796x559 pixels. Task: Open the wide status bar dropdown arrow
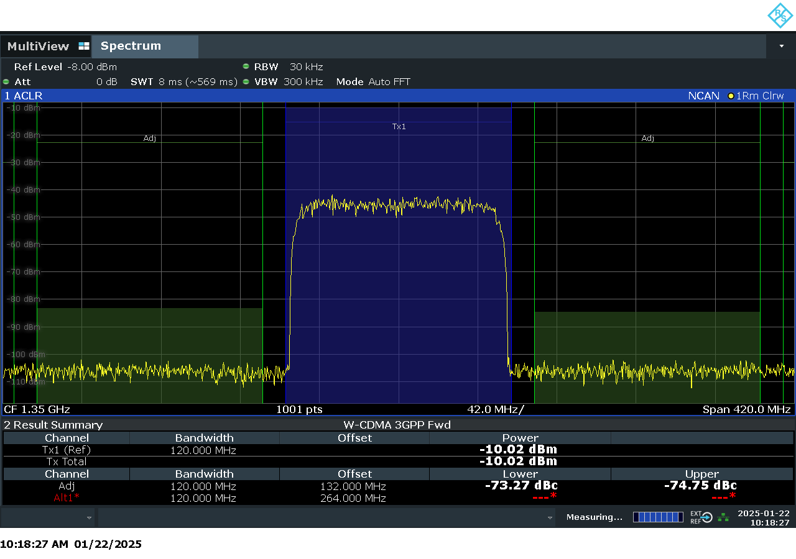pyautogui.click(x=550, y=517)
